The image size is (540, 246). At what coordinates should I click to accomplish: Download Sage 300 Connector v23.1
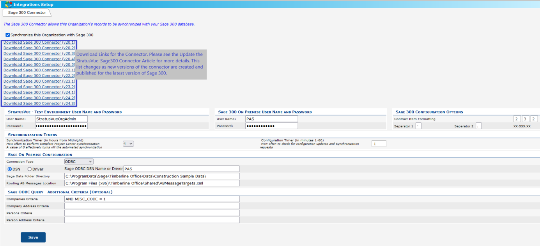pos(39,81)
